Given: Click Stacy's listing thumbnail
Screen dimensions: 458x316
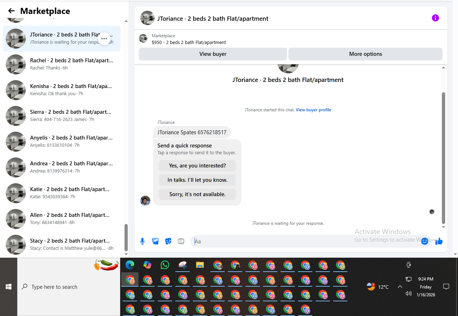Looking at the screenshot, I should [x=16, y=245].
